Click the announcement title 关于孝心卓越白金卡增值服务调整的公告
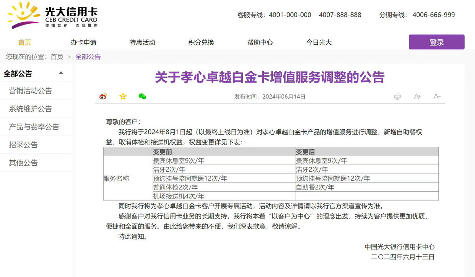This screenshot has height=277, width=475. (x=270, y=77)
